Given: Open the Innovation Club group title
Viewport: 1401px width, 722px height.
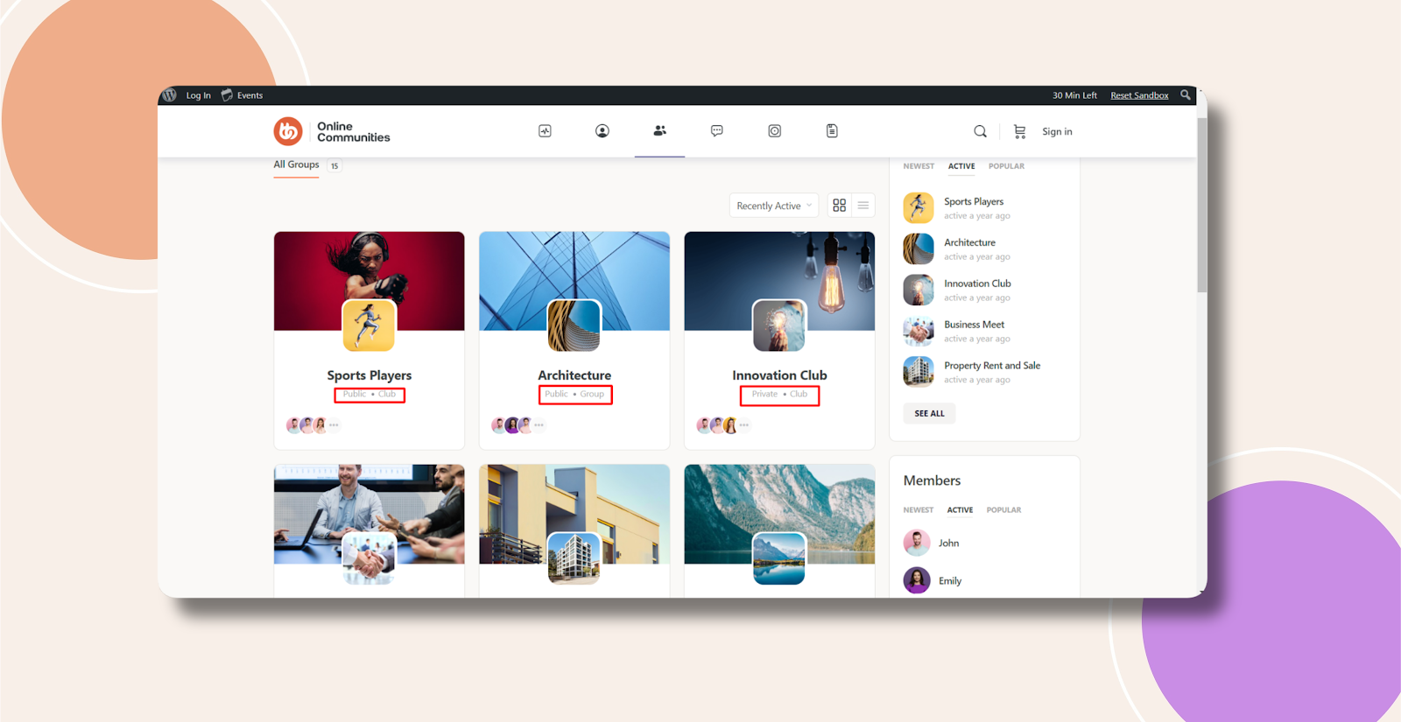Looking at the screenshot, I should (779, 375).
